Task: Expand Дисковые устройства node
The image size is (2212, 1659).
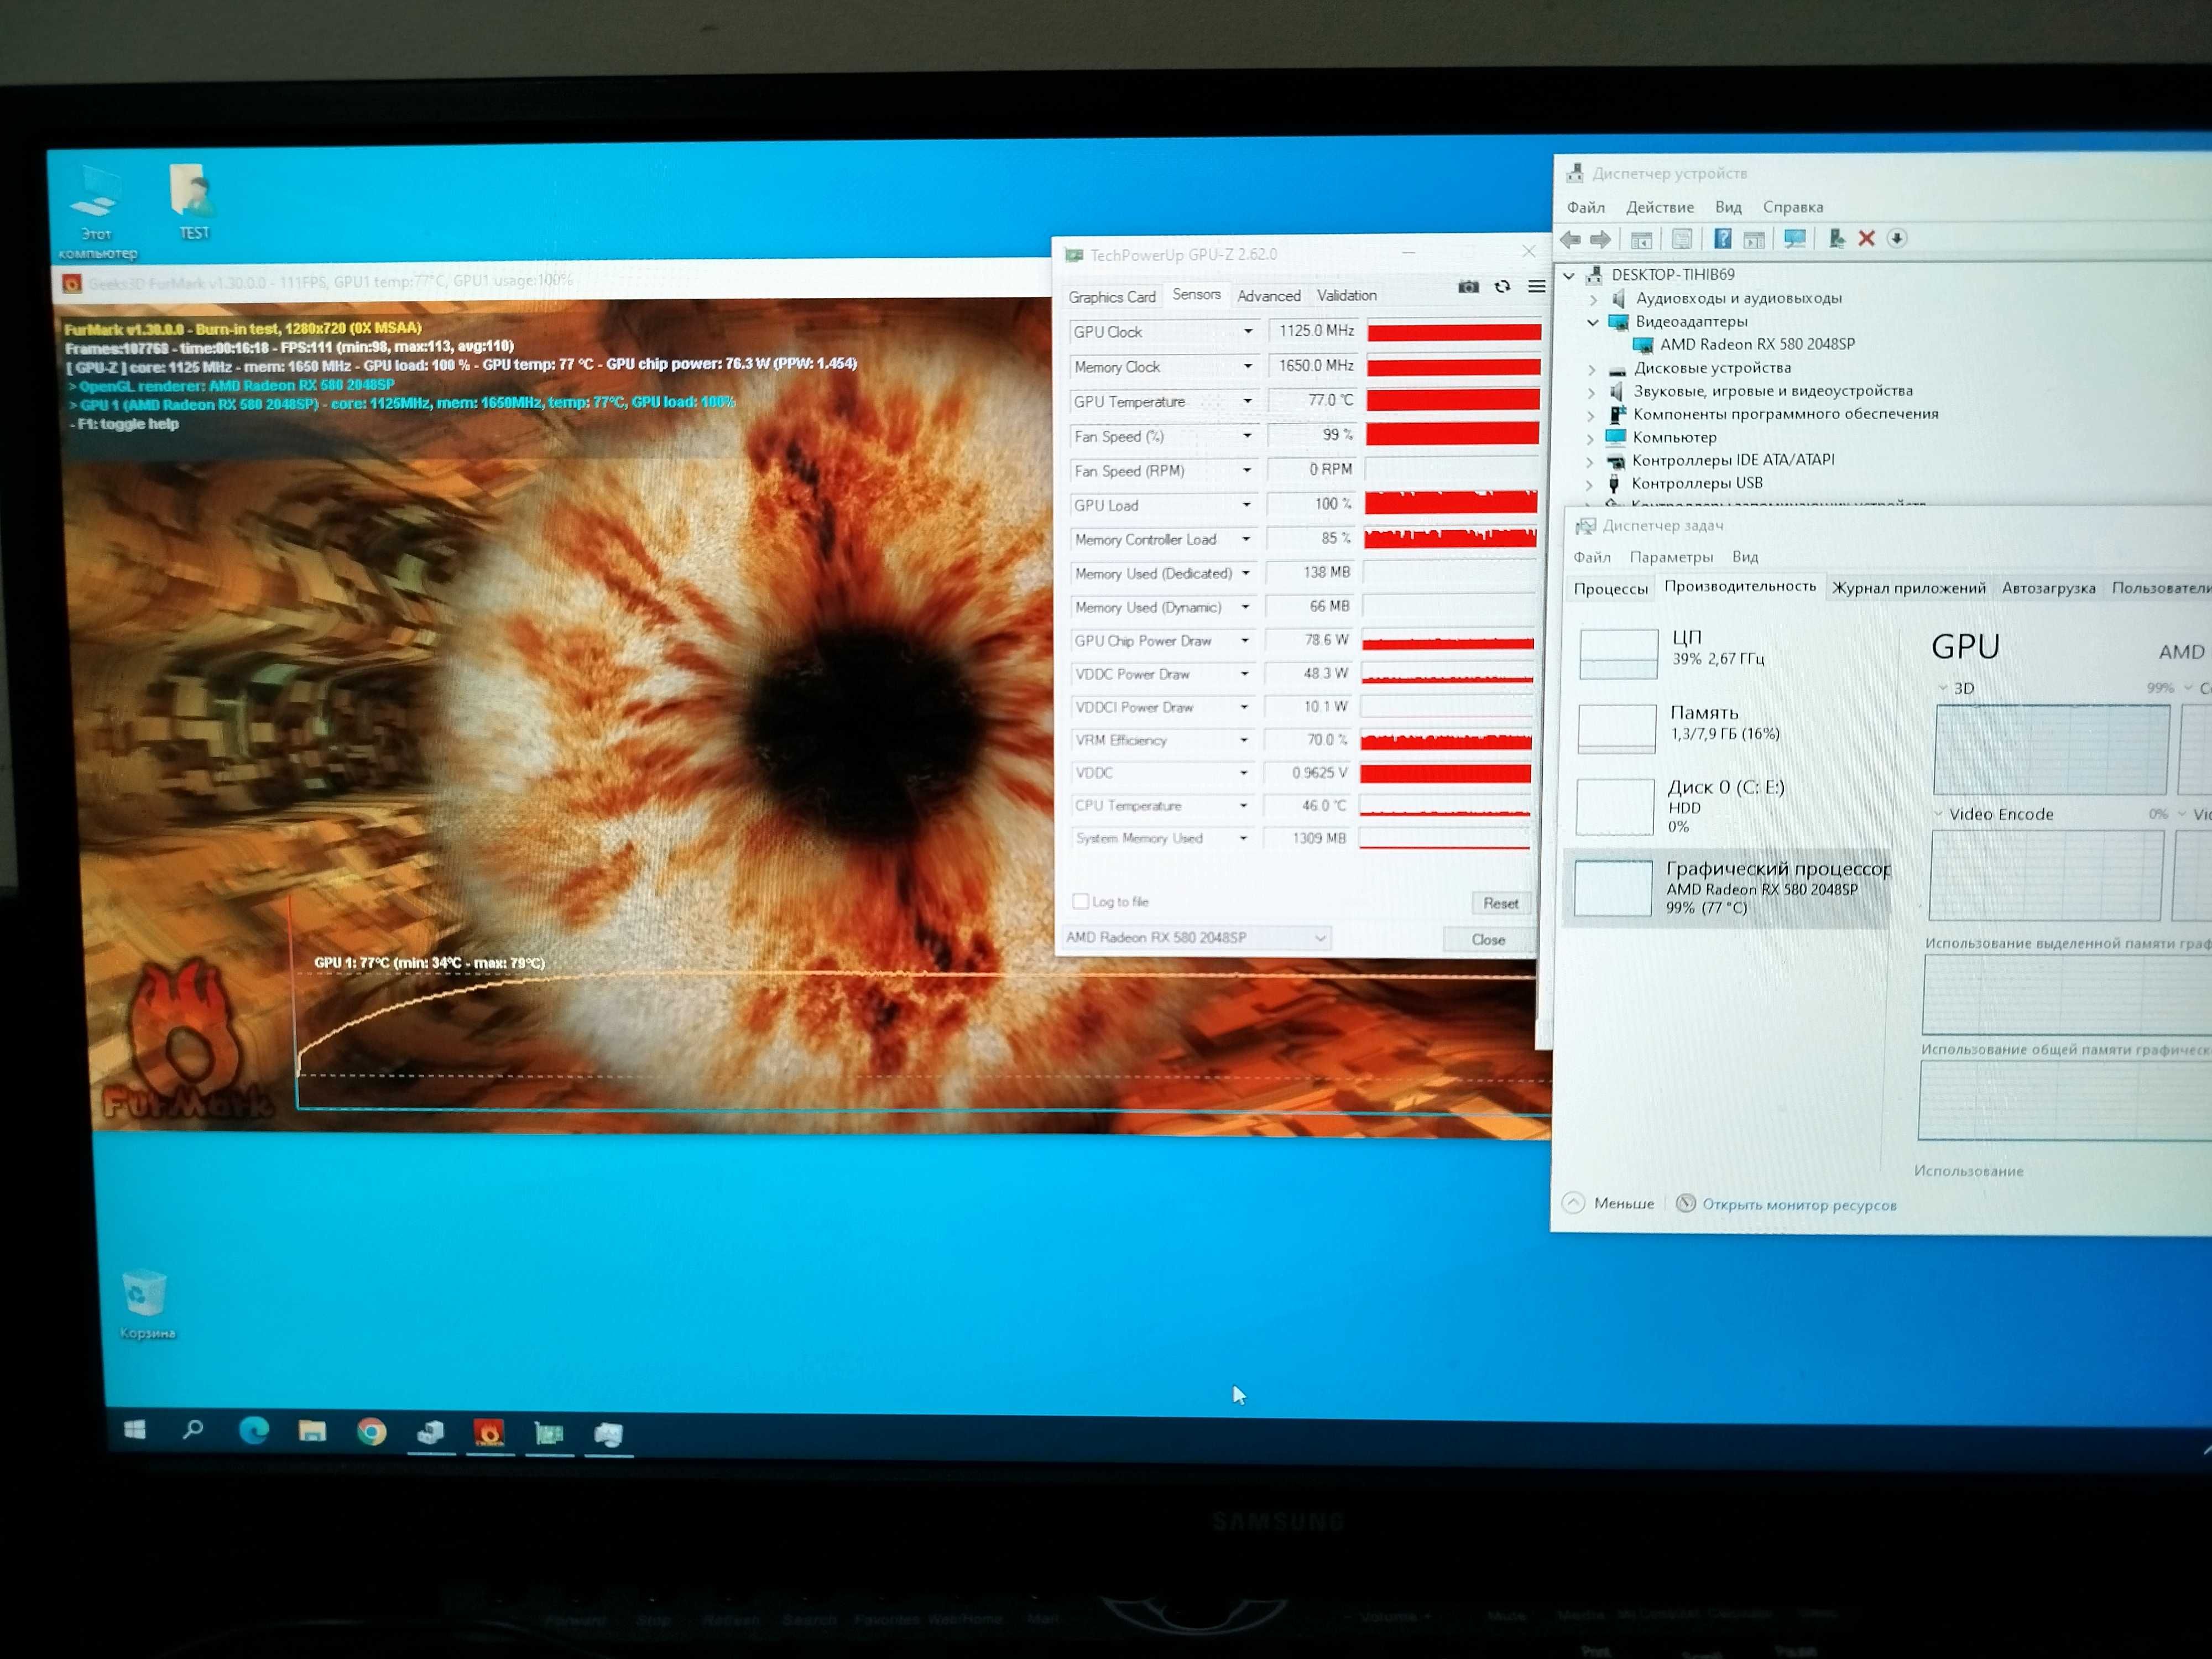Action: pyautogui.click(x=1592, y=369)
